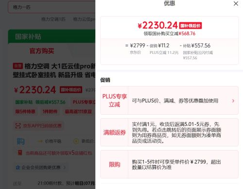Click 促销 section heading
243x189 pixels.
click(105, 80)
